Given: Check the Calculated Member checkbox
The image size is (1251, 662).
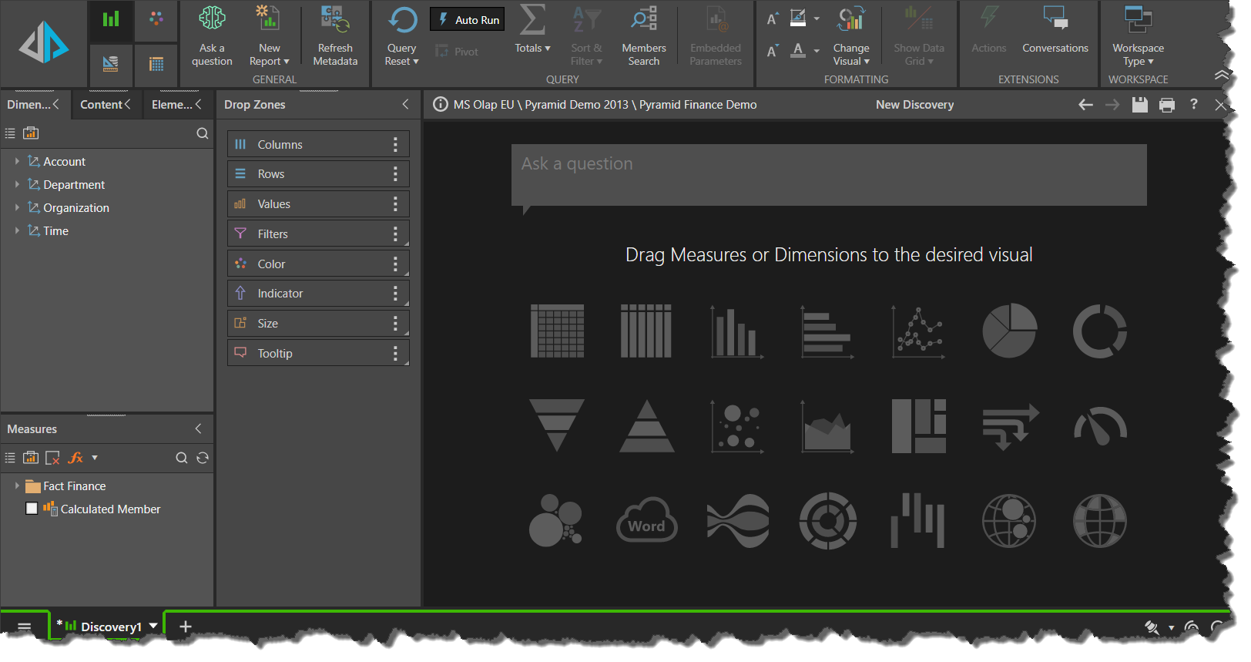Looking at the screenshot, I should tap(32, 509).
